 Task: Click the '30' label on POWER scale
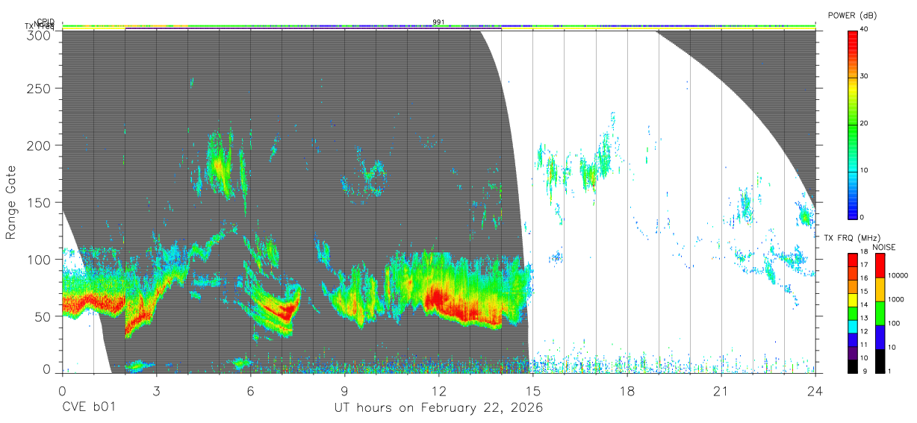coord(865,77)
